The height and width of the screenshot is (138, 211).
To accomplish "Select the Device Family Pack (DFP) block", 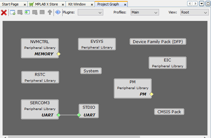I will (x=158, y=41).
